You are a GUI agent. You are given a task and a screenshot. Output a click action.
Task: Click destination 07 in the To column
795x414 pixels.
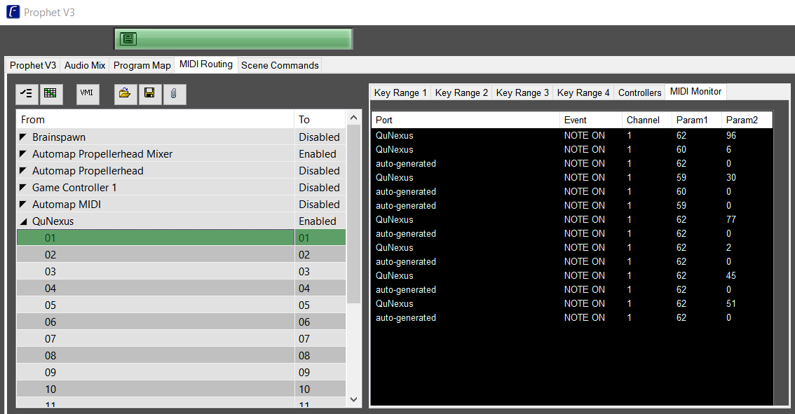(x=320, y=338)
